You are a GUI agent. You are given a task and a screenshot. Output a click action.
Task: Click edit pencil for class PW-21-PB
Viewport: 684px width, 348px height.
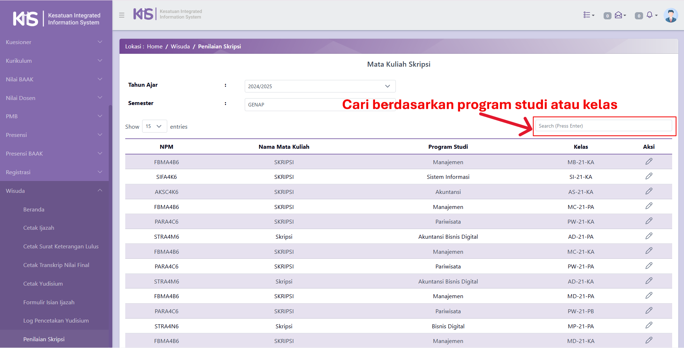point(648,311)
